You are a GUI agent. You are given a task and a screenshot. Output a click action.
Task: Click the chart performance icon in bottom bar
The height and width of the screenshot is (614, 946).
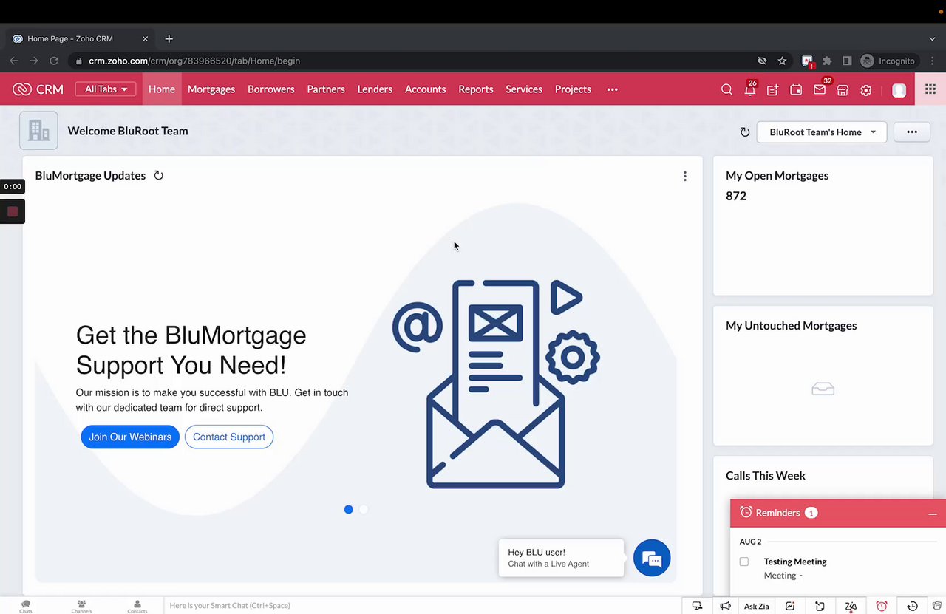click(x=790, y=606)
